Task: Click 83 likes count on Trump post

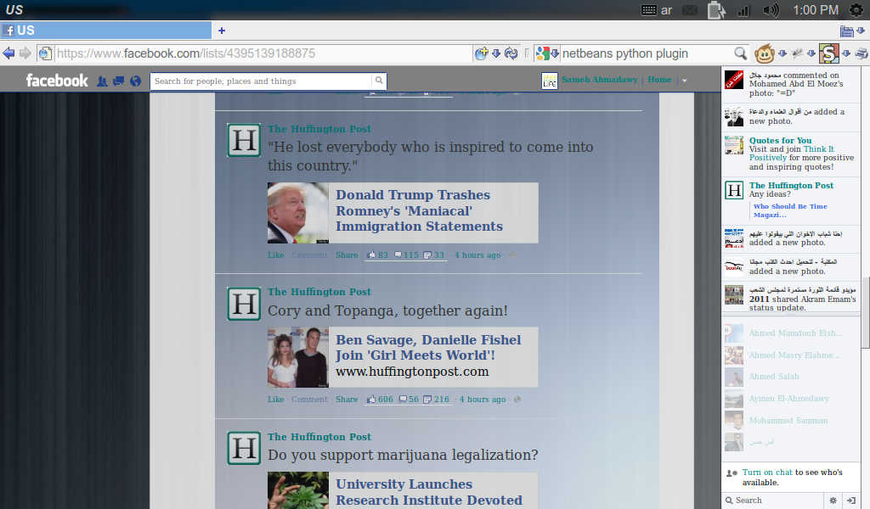Action: [378, 255]
